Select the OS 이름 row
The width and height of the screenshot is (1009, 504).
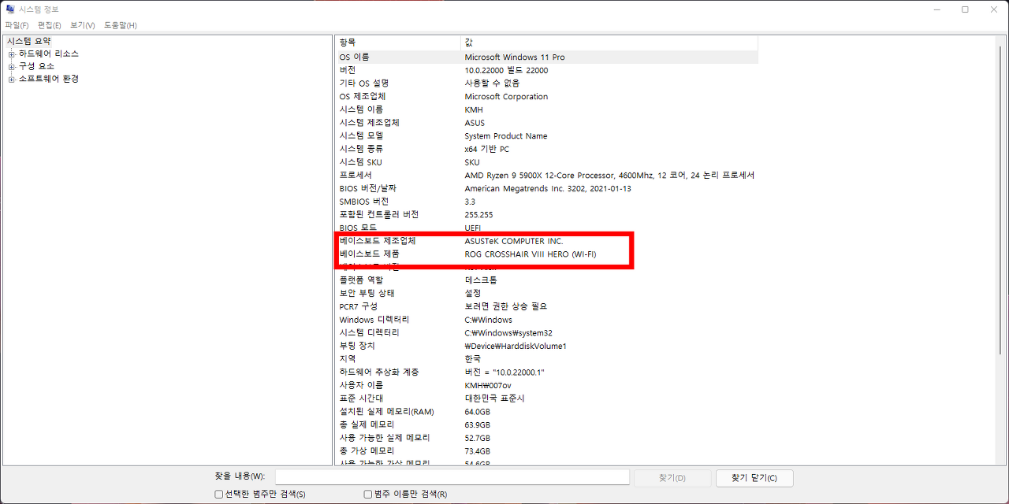[x=547, y=57]
